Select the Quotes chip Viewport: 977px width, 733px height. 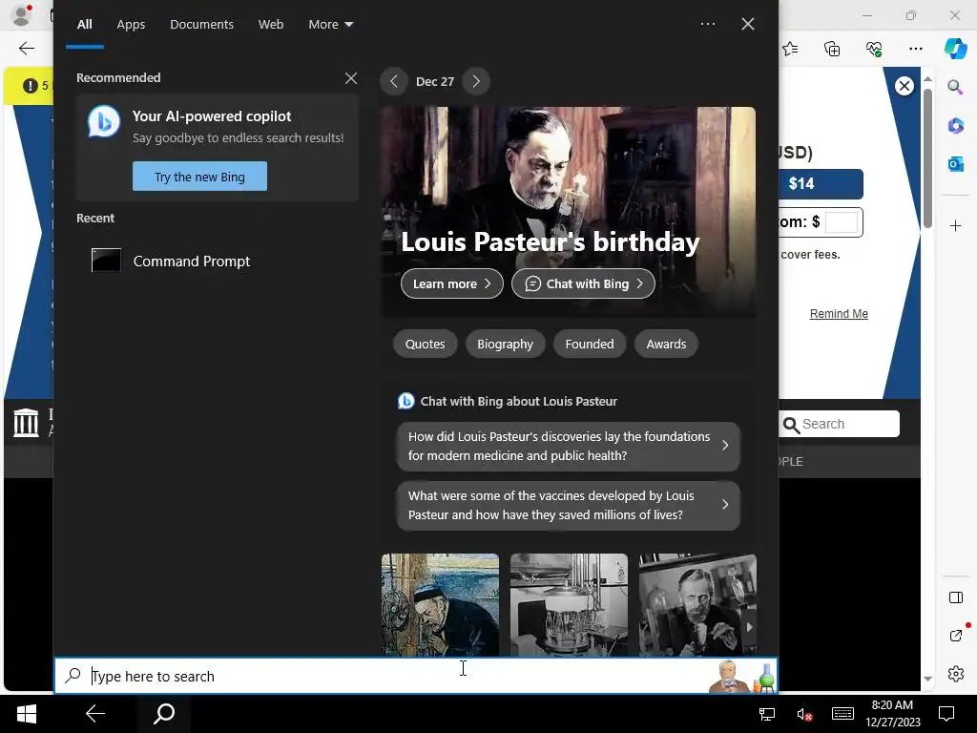pos(425,344)
